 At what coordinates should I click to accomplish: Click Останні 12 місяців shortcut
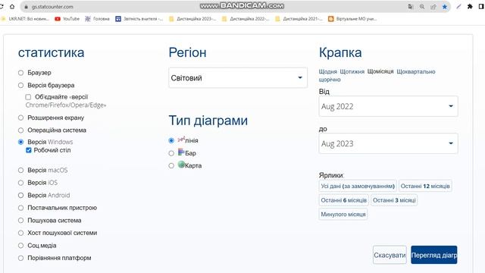pos(425,186)
